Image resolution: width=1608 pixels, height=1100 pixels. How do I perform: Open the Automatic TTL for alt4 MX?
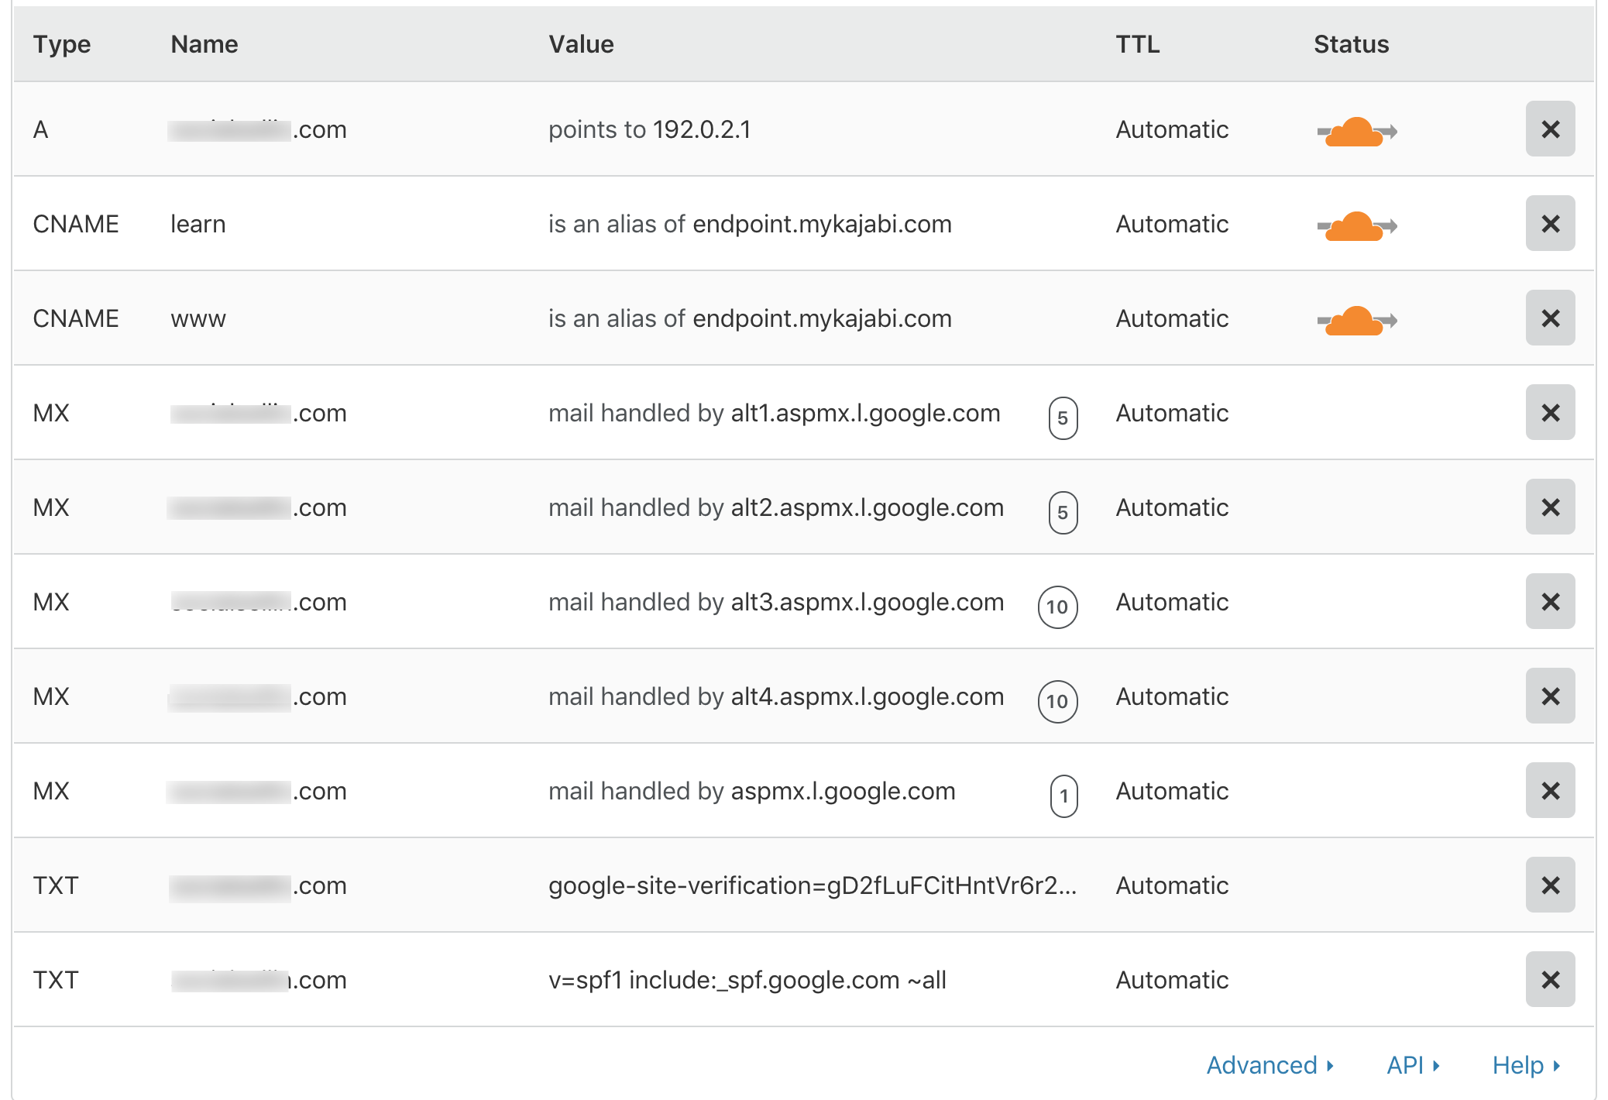pyautogui.click(x=1172, y=696)
